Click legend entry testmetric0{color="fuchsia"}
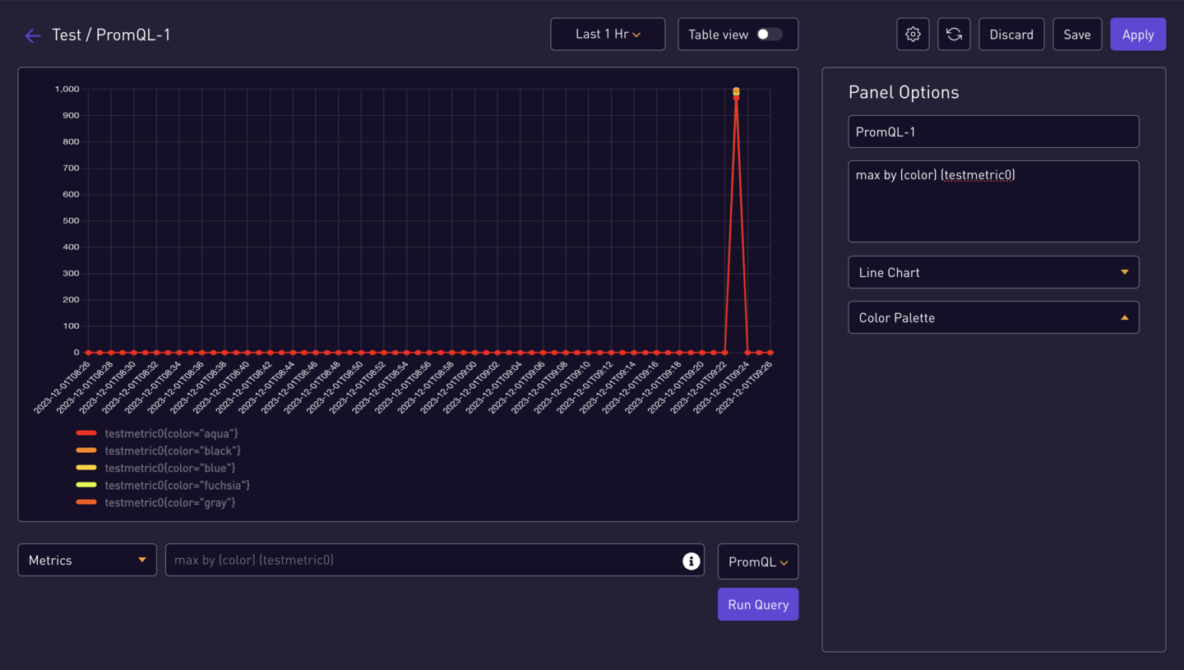 pyautogui.click(x=178, y=485)
